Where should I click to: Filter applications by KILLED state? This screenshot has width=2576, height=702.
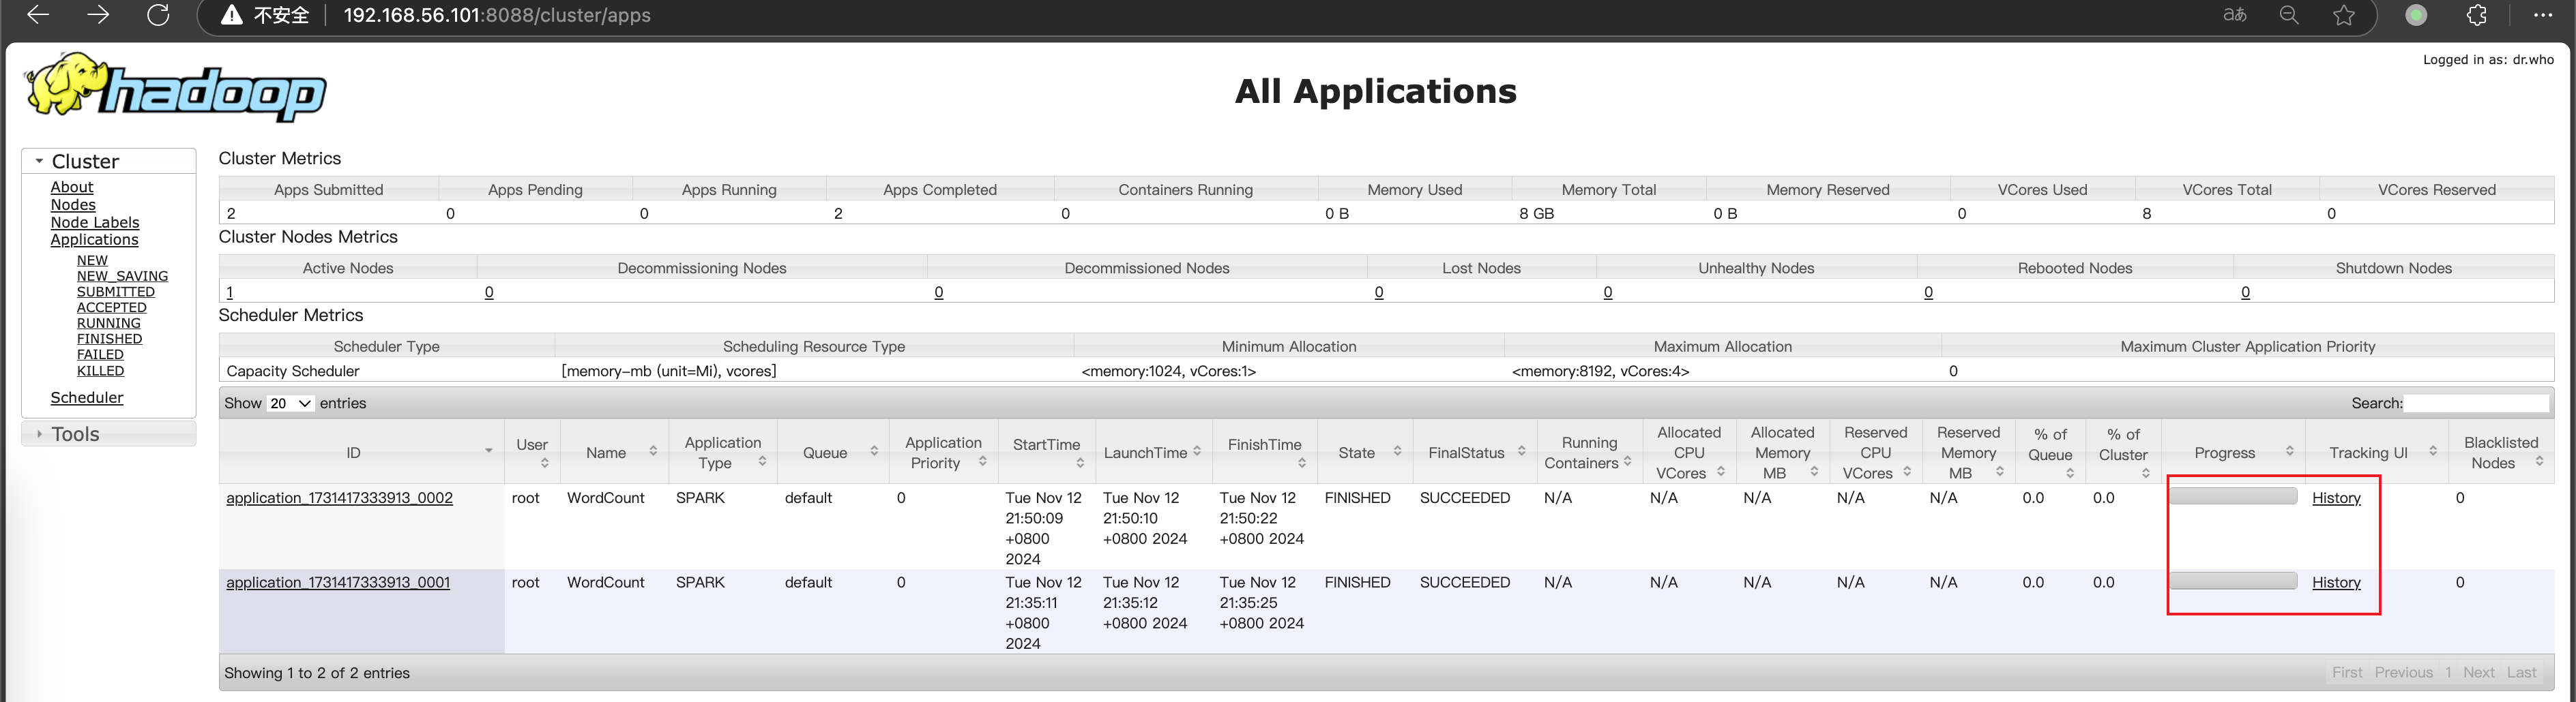pyautogui.click(x=101, y=371)
